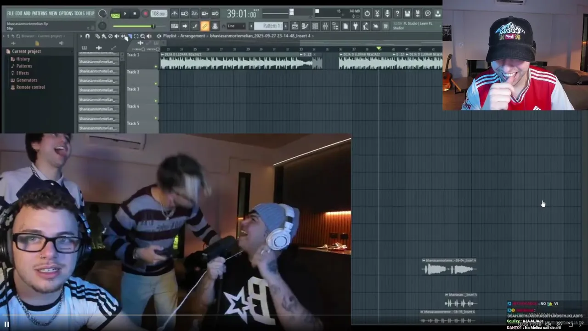Open the plugin picker plug icon

tap(356, 26)
